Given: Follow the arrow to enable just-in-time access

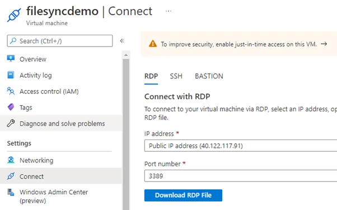Looking at the screenshot, I should click(324, 44).
